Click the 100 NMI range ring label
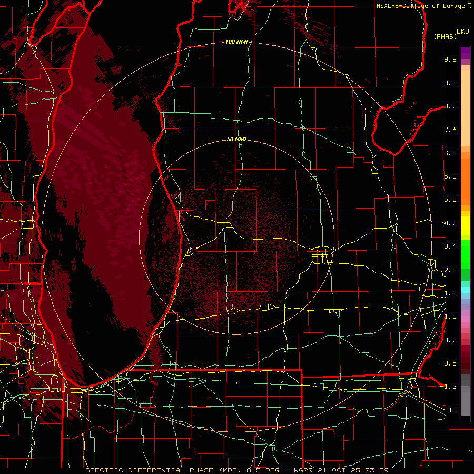The image size is (474, 474). click(x=236, y=42)
